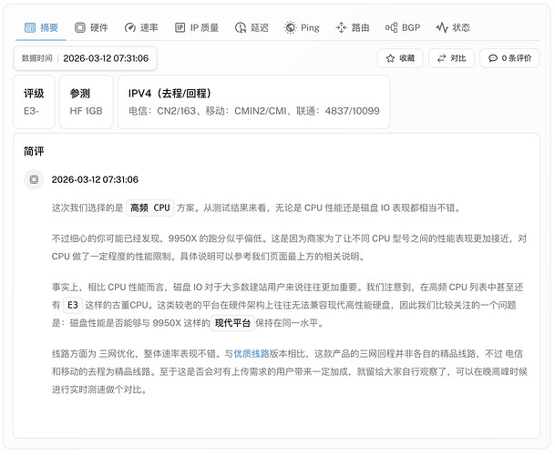The image size is (555, 455).
Task: Click the pulse wave icon beside 状态
Action: pyautogui.click(x=442, y=27)
